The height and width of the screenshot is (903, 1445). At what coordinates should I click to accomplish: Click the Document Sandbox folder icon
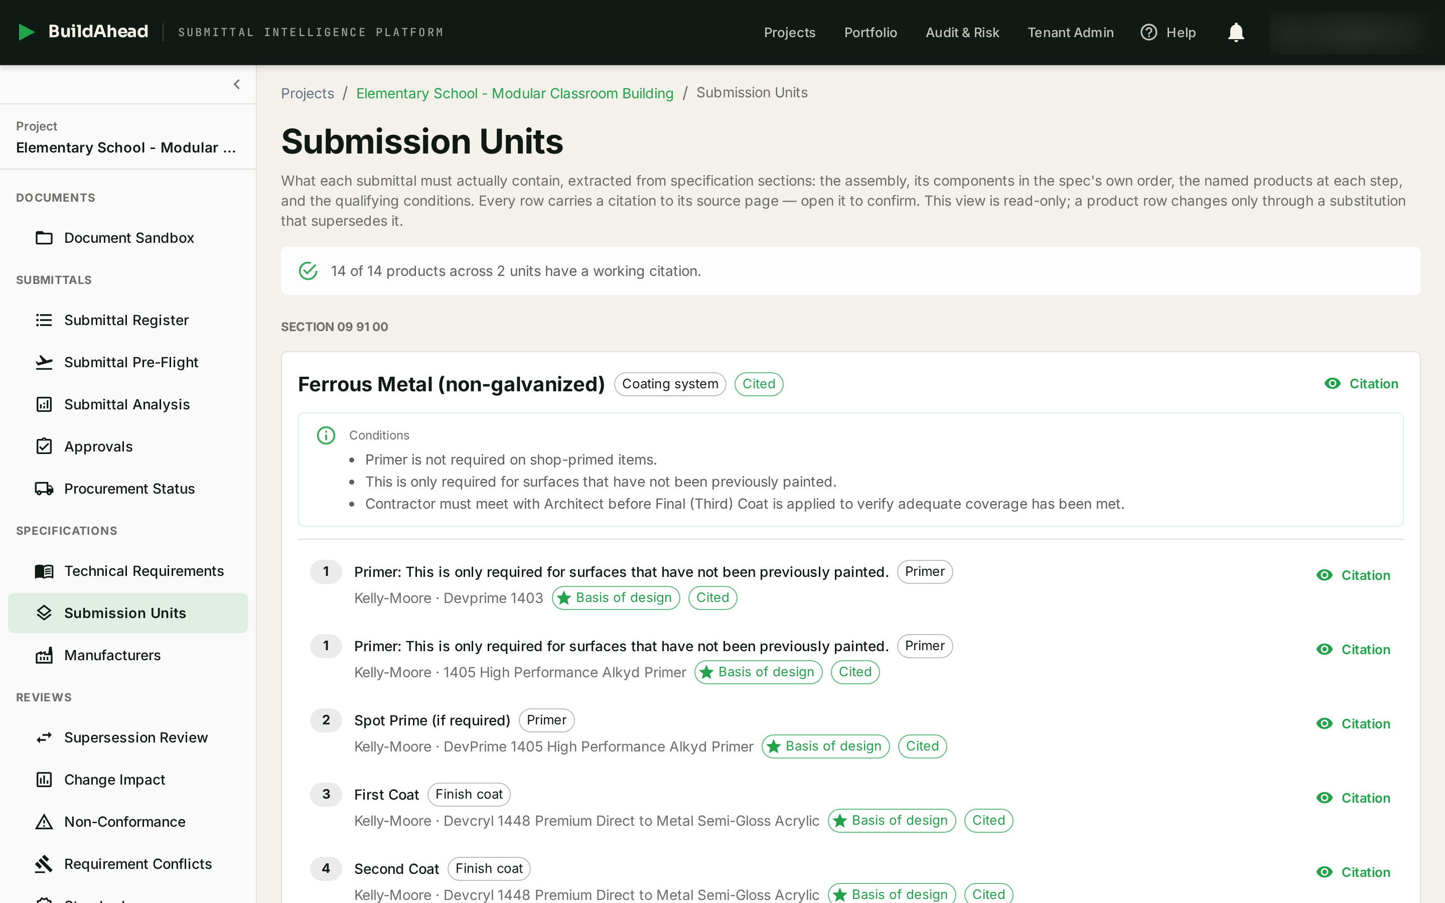tap(44, 238)
